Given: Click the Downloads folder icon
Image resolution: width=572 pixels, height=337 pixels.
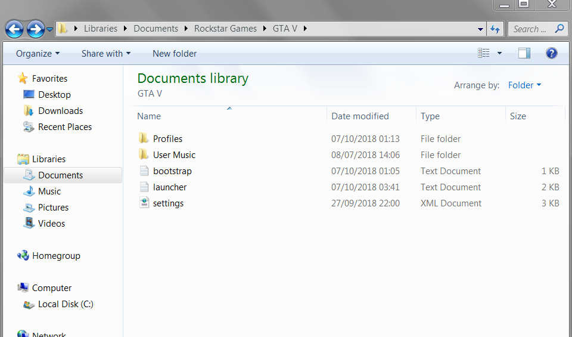Looking at the screenshot, I should 29,110.
